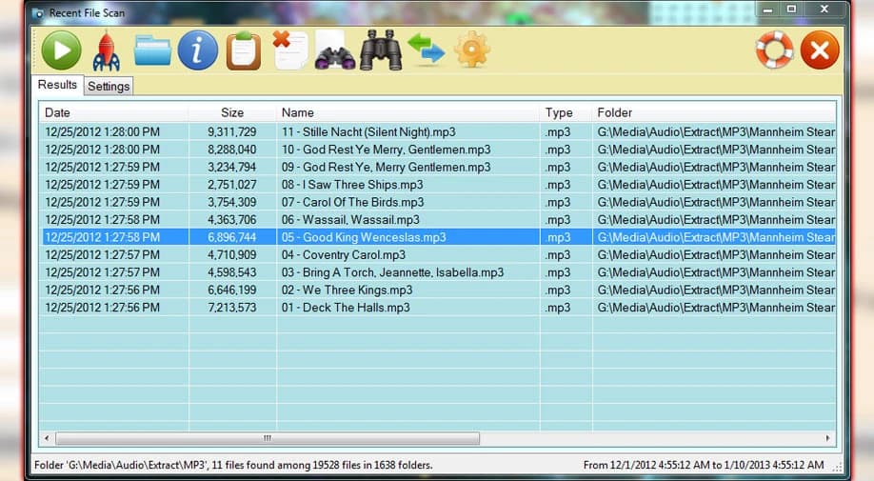Click the large black binoculars icon
This screenshot has width=874, height=481.
(381, 50)
